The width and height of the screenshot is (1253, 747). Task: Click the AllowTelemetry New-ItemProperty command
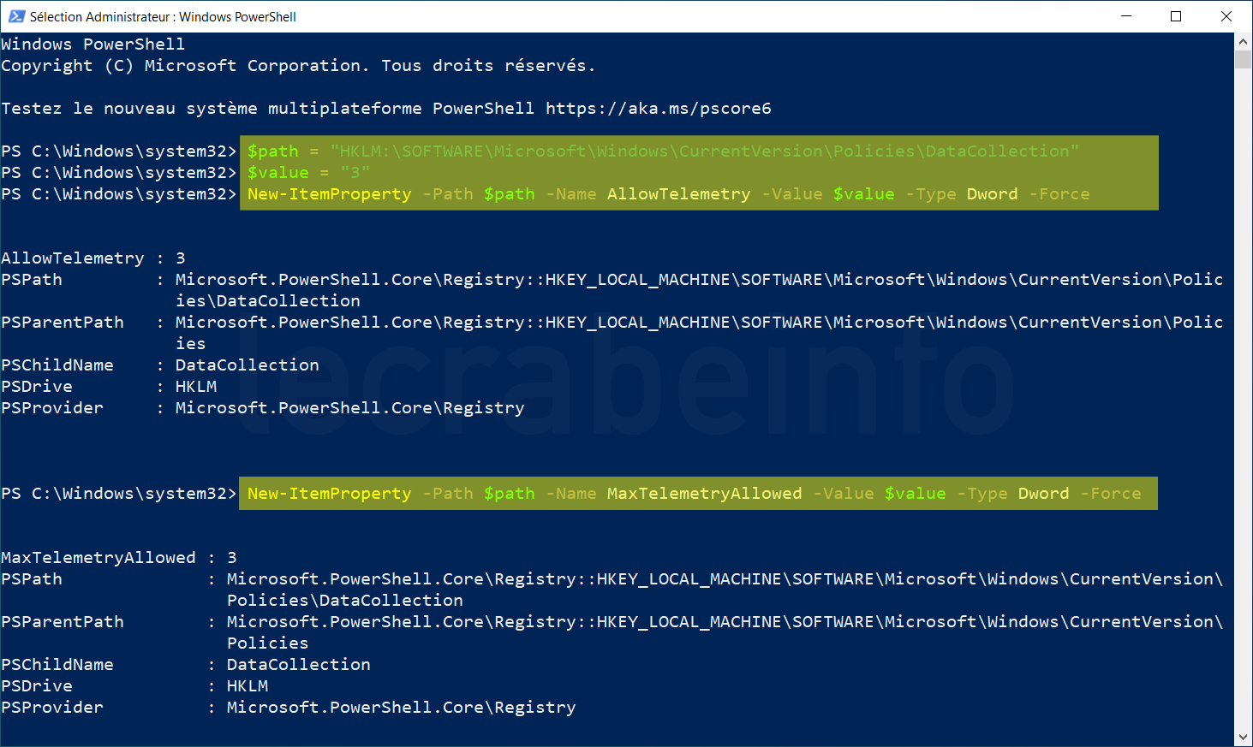click(668, 194)
